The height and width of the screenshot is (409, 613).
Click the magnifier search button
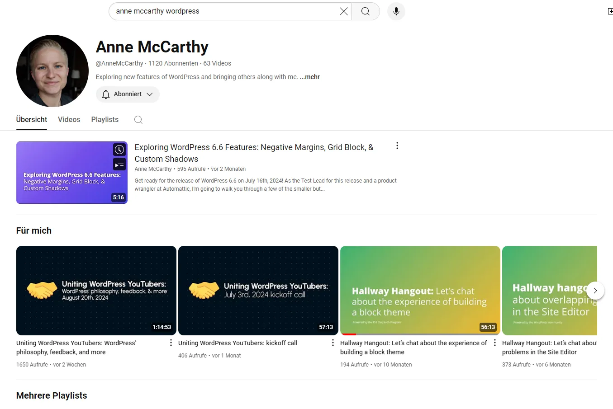coord(366,11)
